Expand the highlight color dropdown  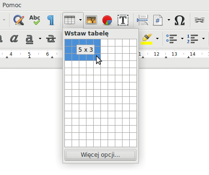click(x=157, y=38)
